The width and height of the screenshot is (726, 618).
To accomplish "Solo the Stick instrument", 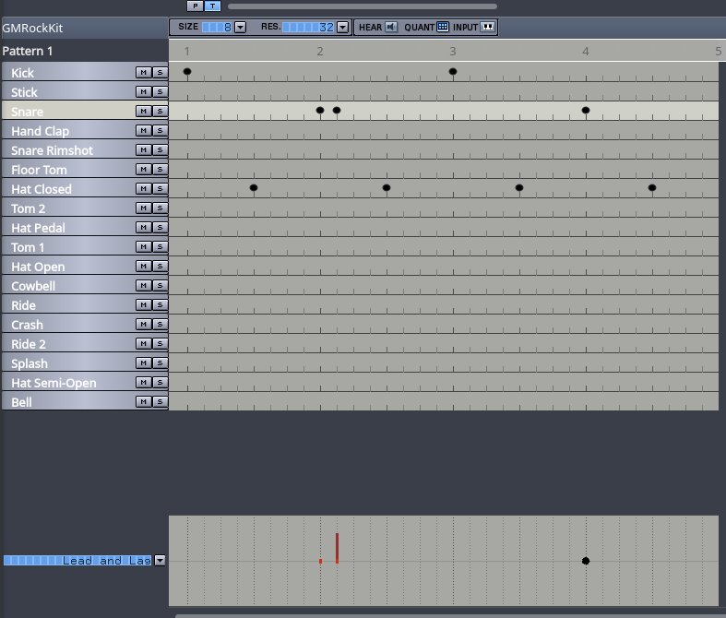I will click(160, 91).
